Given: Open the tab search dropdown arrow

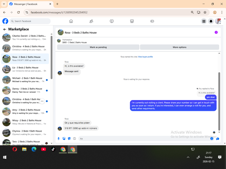Looking at the screenshot, I should [4, 4].
